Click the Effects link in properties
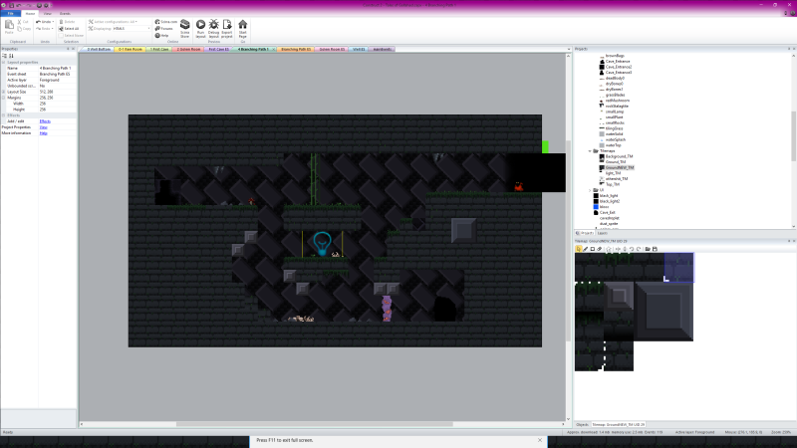The image size is (797, 448). 45,121
